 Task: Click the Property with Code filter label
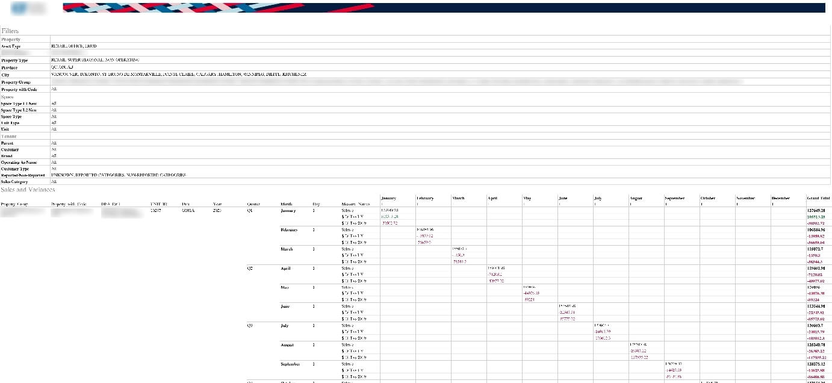[19, 89]
